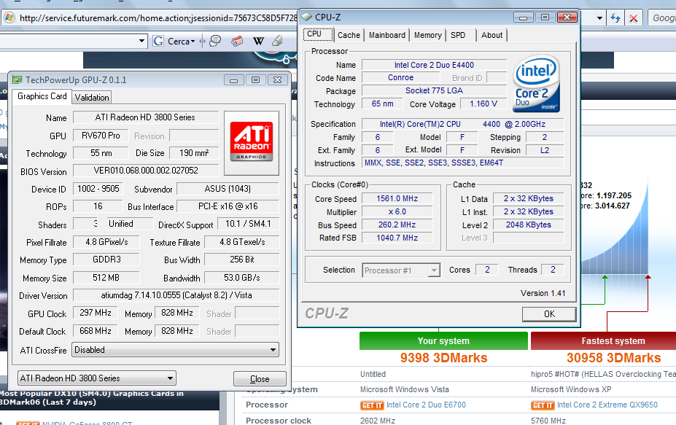This screenshot has width=676, height=425.
Task: Click the CPU-Z title bar app icon
Action: (306, 17)
